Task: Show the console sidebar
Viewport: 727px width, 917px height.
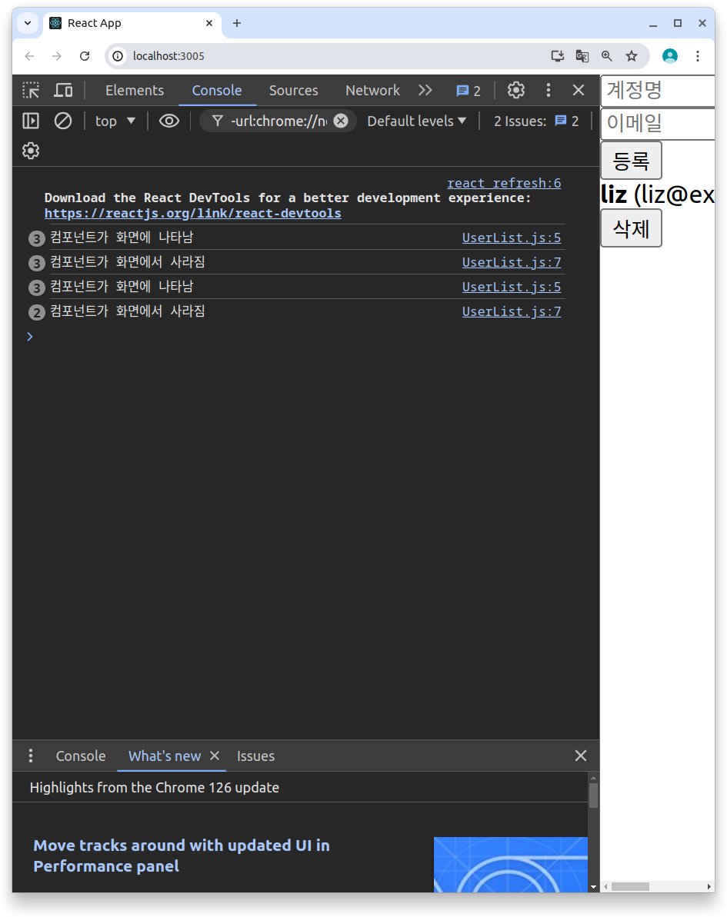Action: (31, 121)
